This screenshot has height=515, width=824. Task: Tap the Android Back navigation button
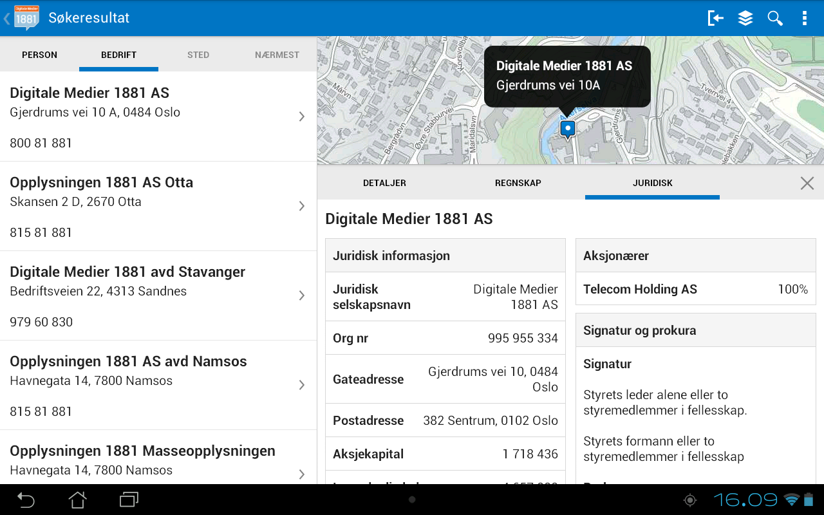(26, 500)
